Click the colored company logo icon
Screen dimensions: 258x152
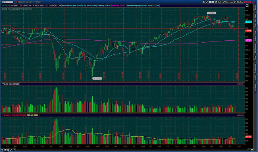[17, 2]
